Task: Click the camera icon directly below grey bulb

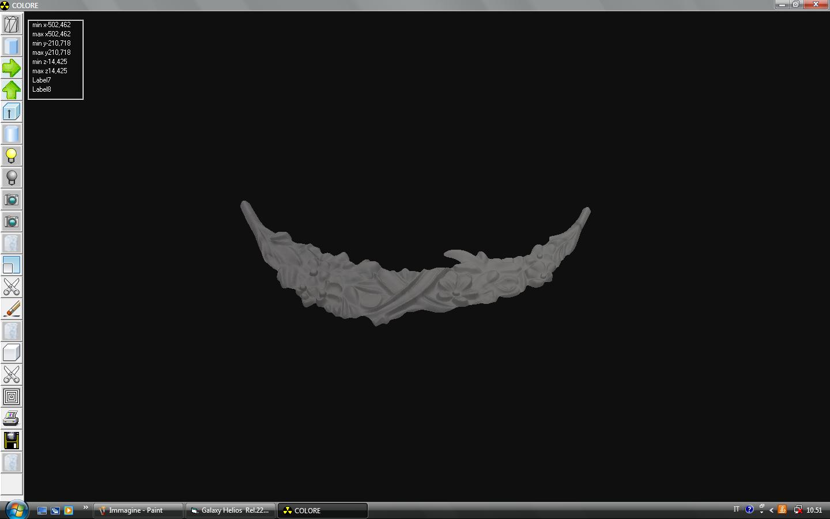Action: [12, 200]
